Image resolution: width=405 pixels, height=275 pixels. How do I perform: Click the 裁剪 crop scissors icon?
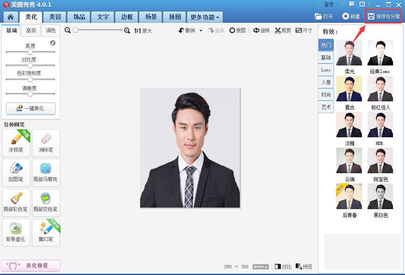click(x=278, y=31)
